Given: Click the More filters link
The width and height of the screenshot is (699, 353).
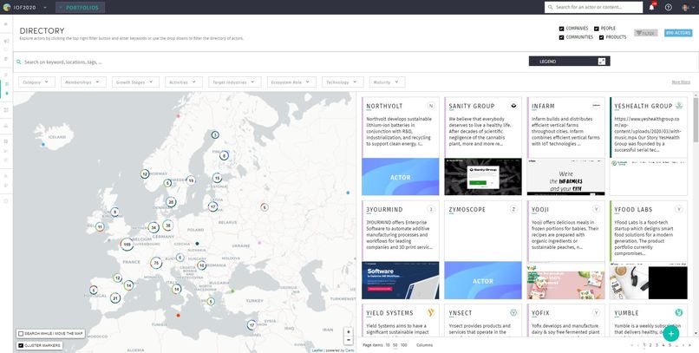Looking at the screenshot, I should point(681,82).
